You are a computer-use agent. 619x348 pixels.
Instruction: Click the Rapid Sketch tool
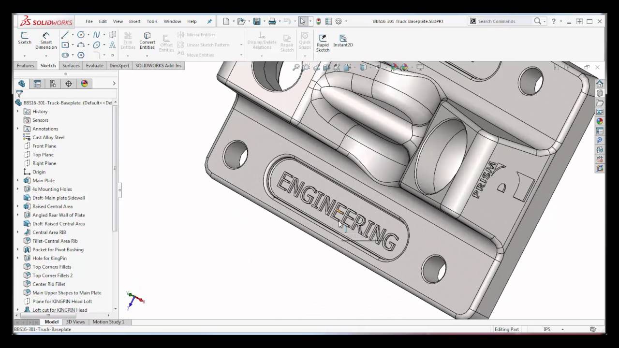coord(323,43)
